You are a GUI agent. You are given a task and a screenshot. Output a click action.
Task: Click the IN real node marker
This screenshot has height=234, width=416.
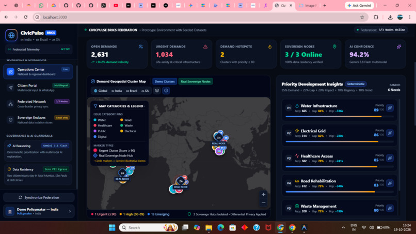tap(219, 137)
